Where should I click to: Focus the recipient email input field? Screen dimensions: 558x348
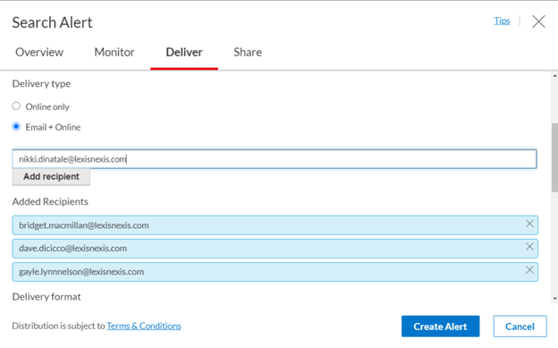(275, 159)
